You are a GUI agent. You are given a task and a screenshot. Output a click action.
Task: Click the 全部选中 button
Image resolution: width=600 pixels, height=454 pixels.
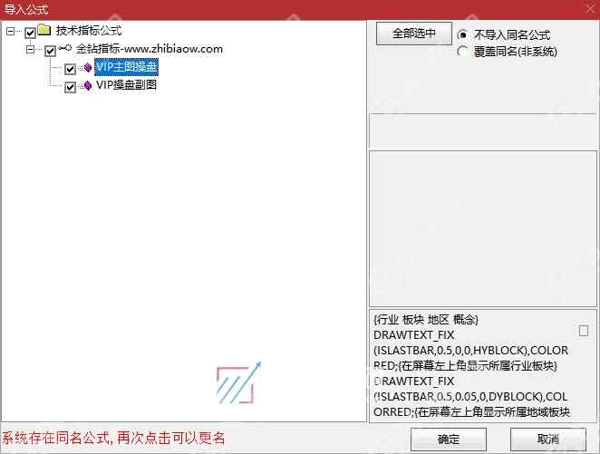tap(413, 34)
